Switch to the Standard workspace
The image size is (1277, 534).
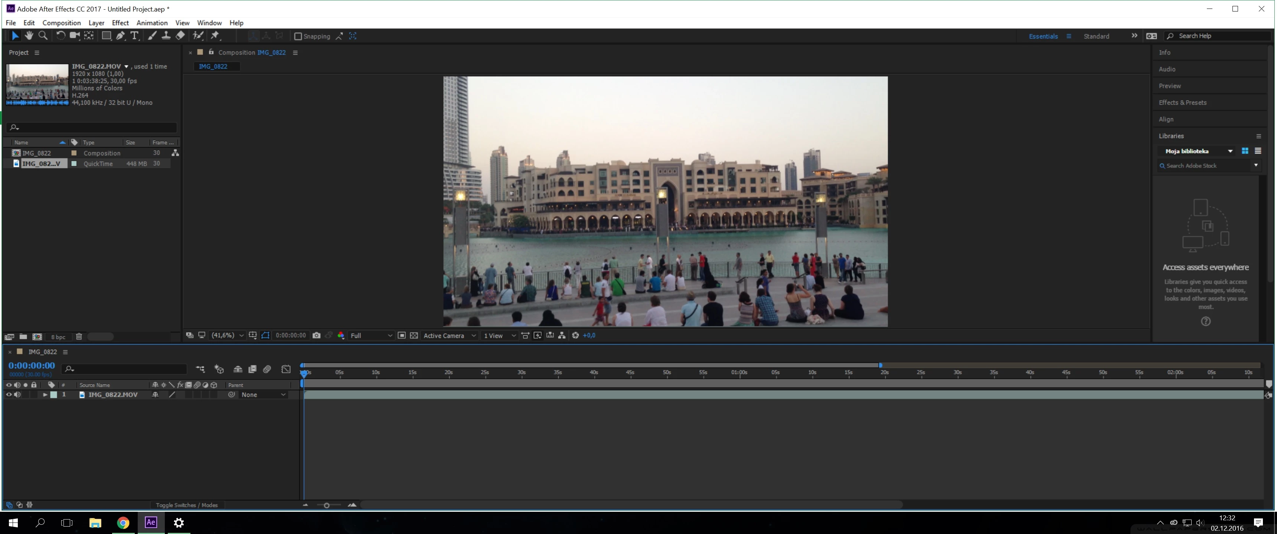click(x=1096, y=36)
